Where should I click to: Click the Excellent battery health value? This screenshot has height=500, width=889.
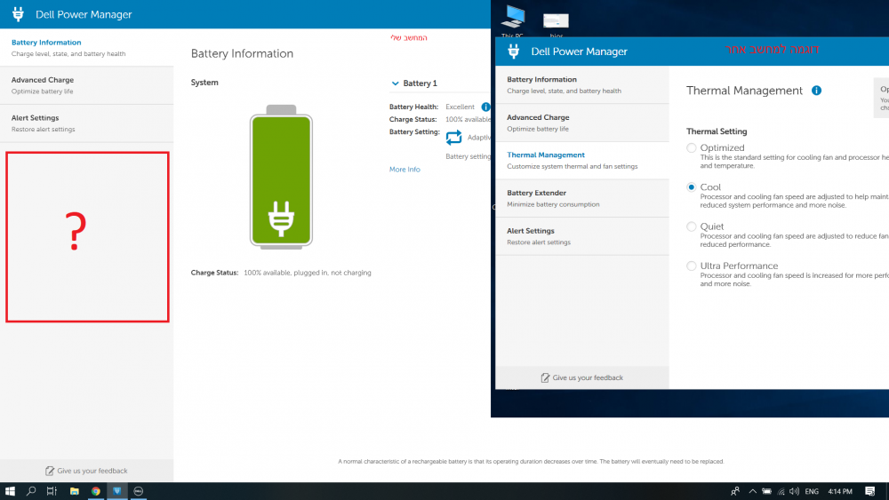tap(460, 107)
